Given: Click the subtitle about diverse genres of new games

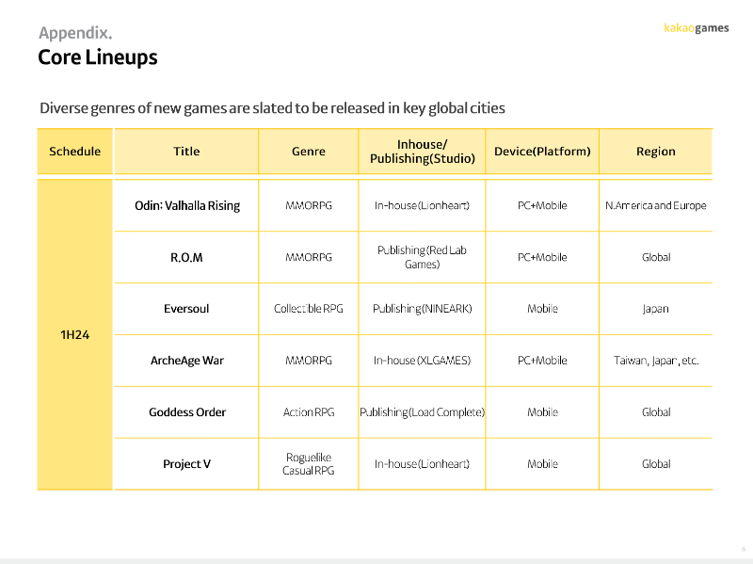Looking at the screenshot, I should pos(272,108).
